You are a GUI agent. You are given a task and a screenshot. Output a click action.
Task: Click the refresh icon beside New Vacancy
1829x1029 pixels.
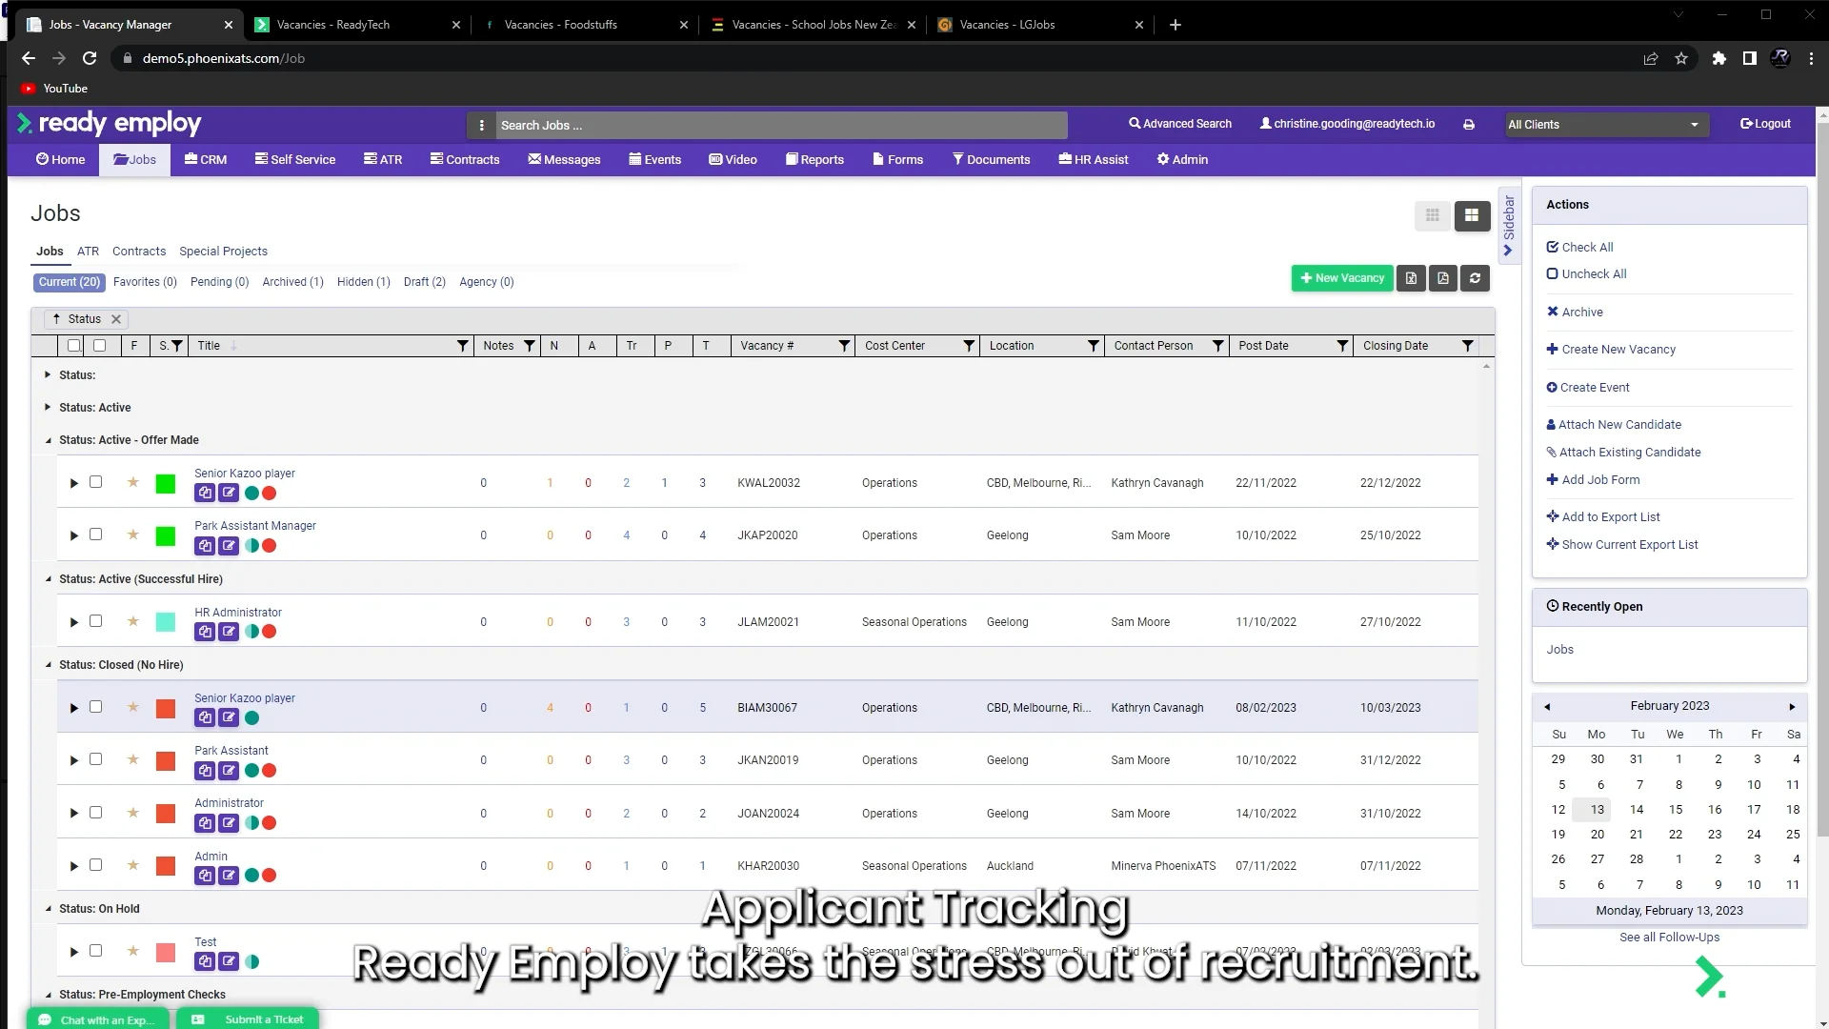click(x=1475, y=278)
